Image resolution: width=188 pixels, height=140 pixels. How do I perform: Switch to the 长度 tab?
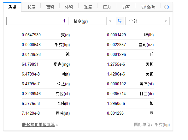[x=31, y=7]
